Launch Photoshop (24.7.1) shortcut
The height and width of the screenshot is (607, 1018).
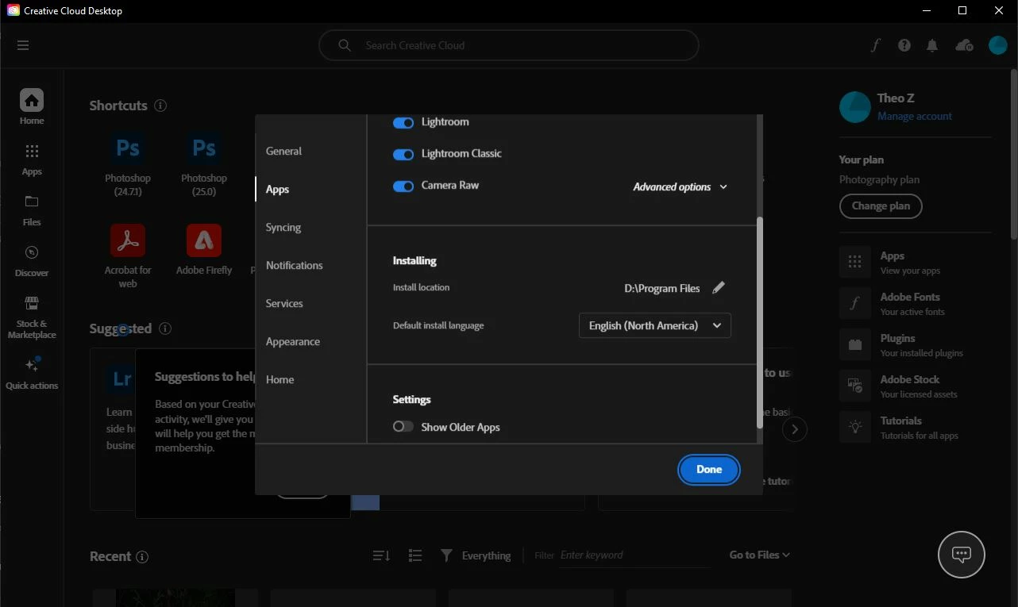coord(128,164)
